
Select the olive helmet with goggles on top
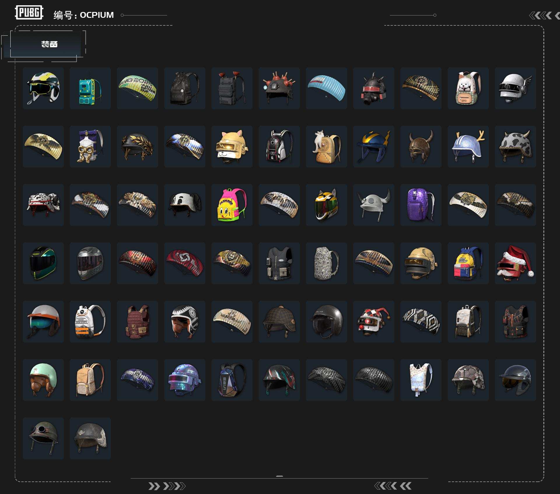43,438
